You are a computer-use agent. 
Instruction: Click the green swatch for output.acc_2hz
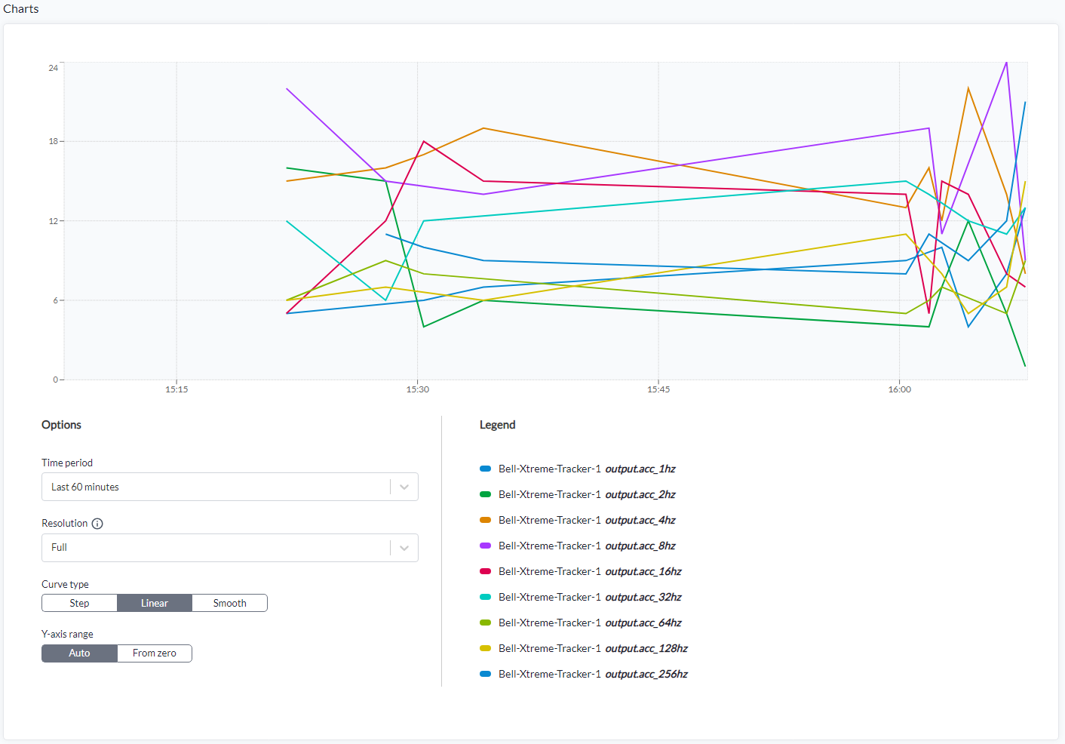[x=486, y=494]
